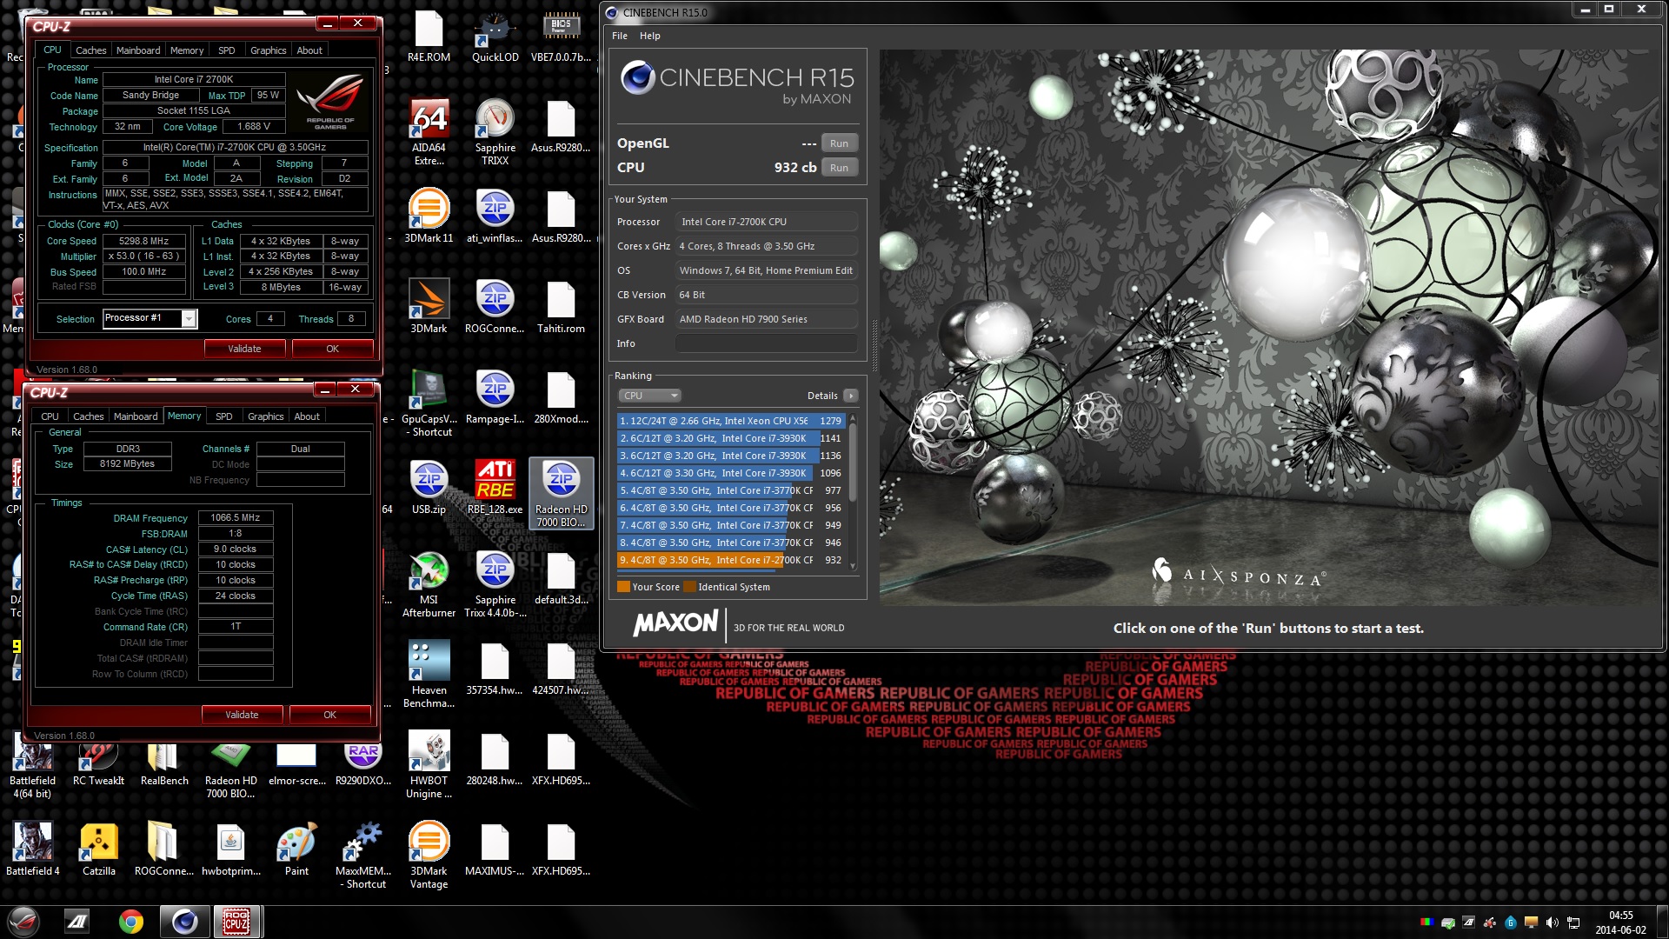This screenshot has width=1669, height=939.
Task: Click the Info input field in Cinebench
Action: click(767, 343)
